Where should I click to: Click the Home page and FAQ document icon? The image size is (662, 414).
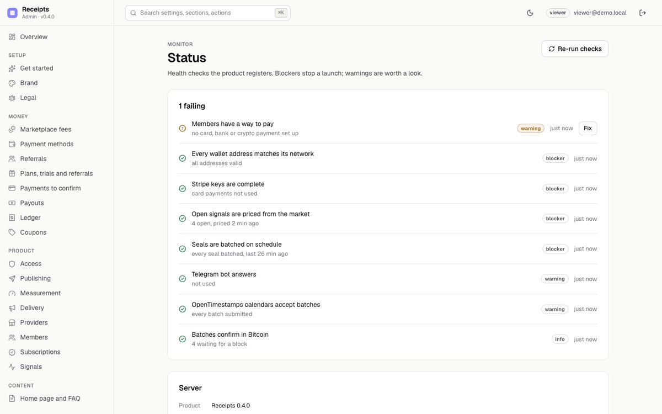tap(12, 399)
